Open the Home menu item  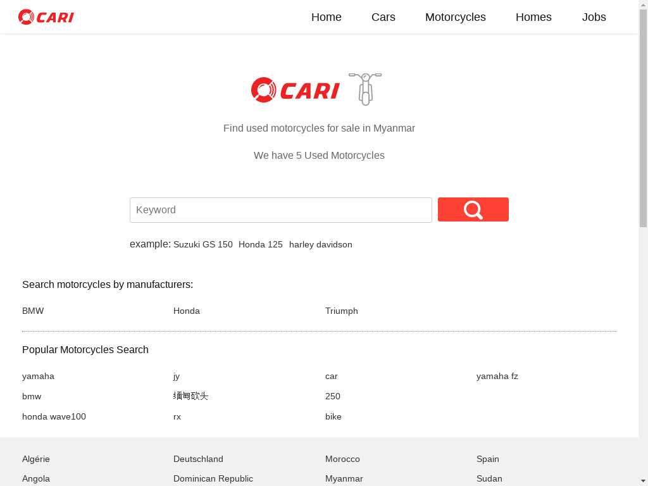pos(327,17)
